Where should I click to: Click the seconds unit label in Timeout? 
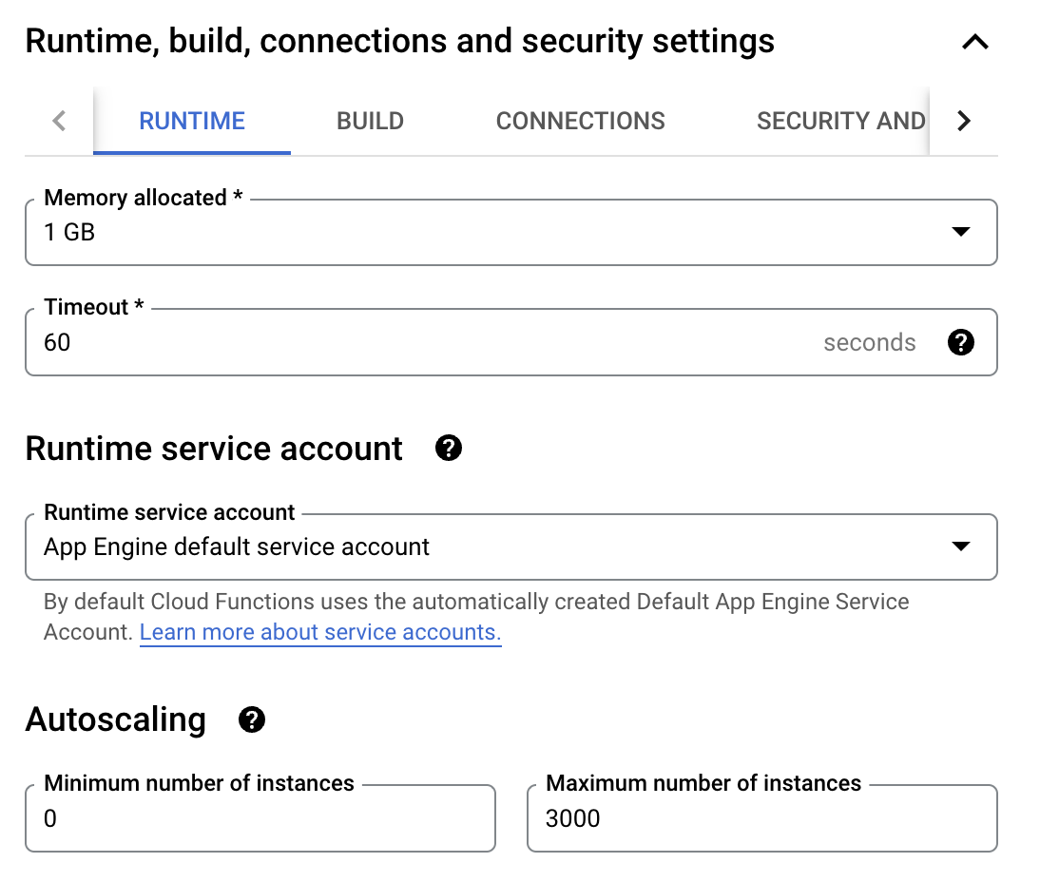(869, 343)
